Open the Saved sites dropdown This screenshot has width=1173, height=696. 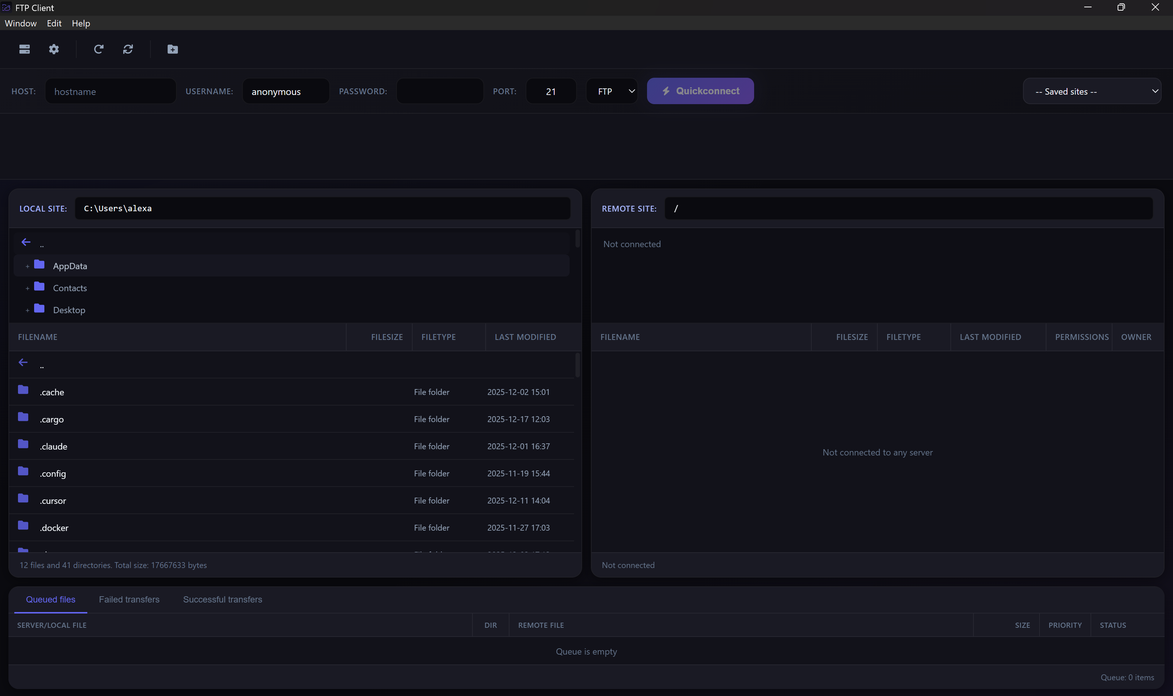click(1092, 91)
